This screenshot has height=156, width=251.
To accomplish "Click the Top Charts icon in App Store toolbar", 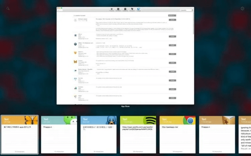I will tap(118, 9).
